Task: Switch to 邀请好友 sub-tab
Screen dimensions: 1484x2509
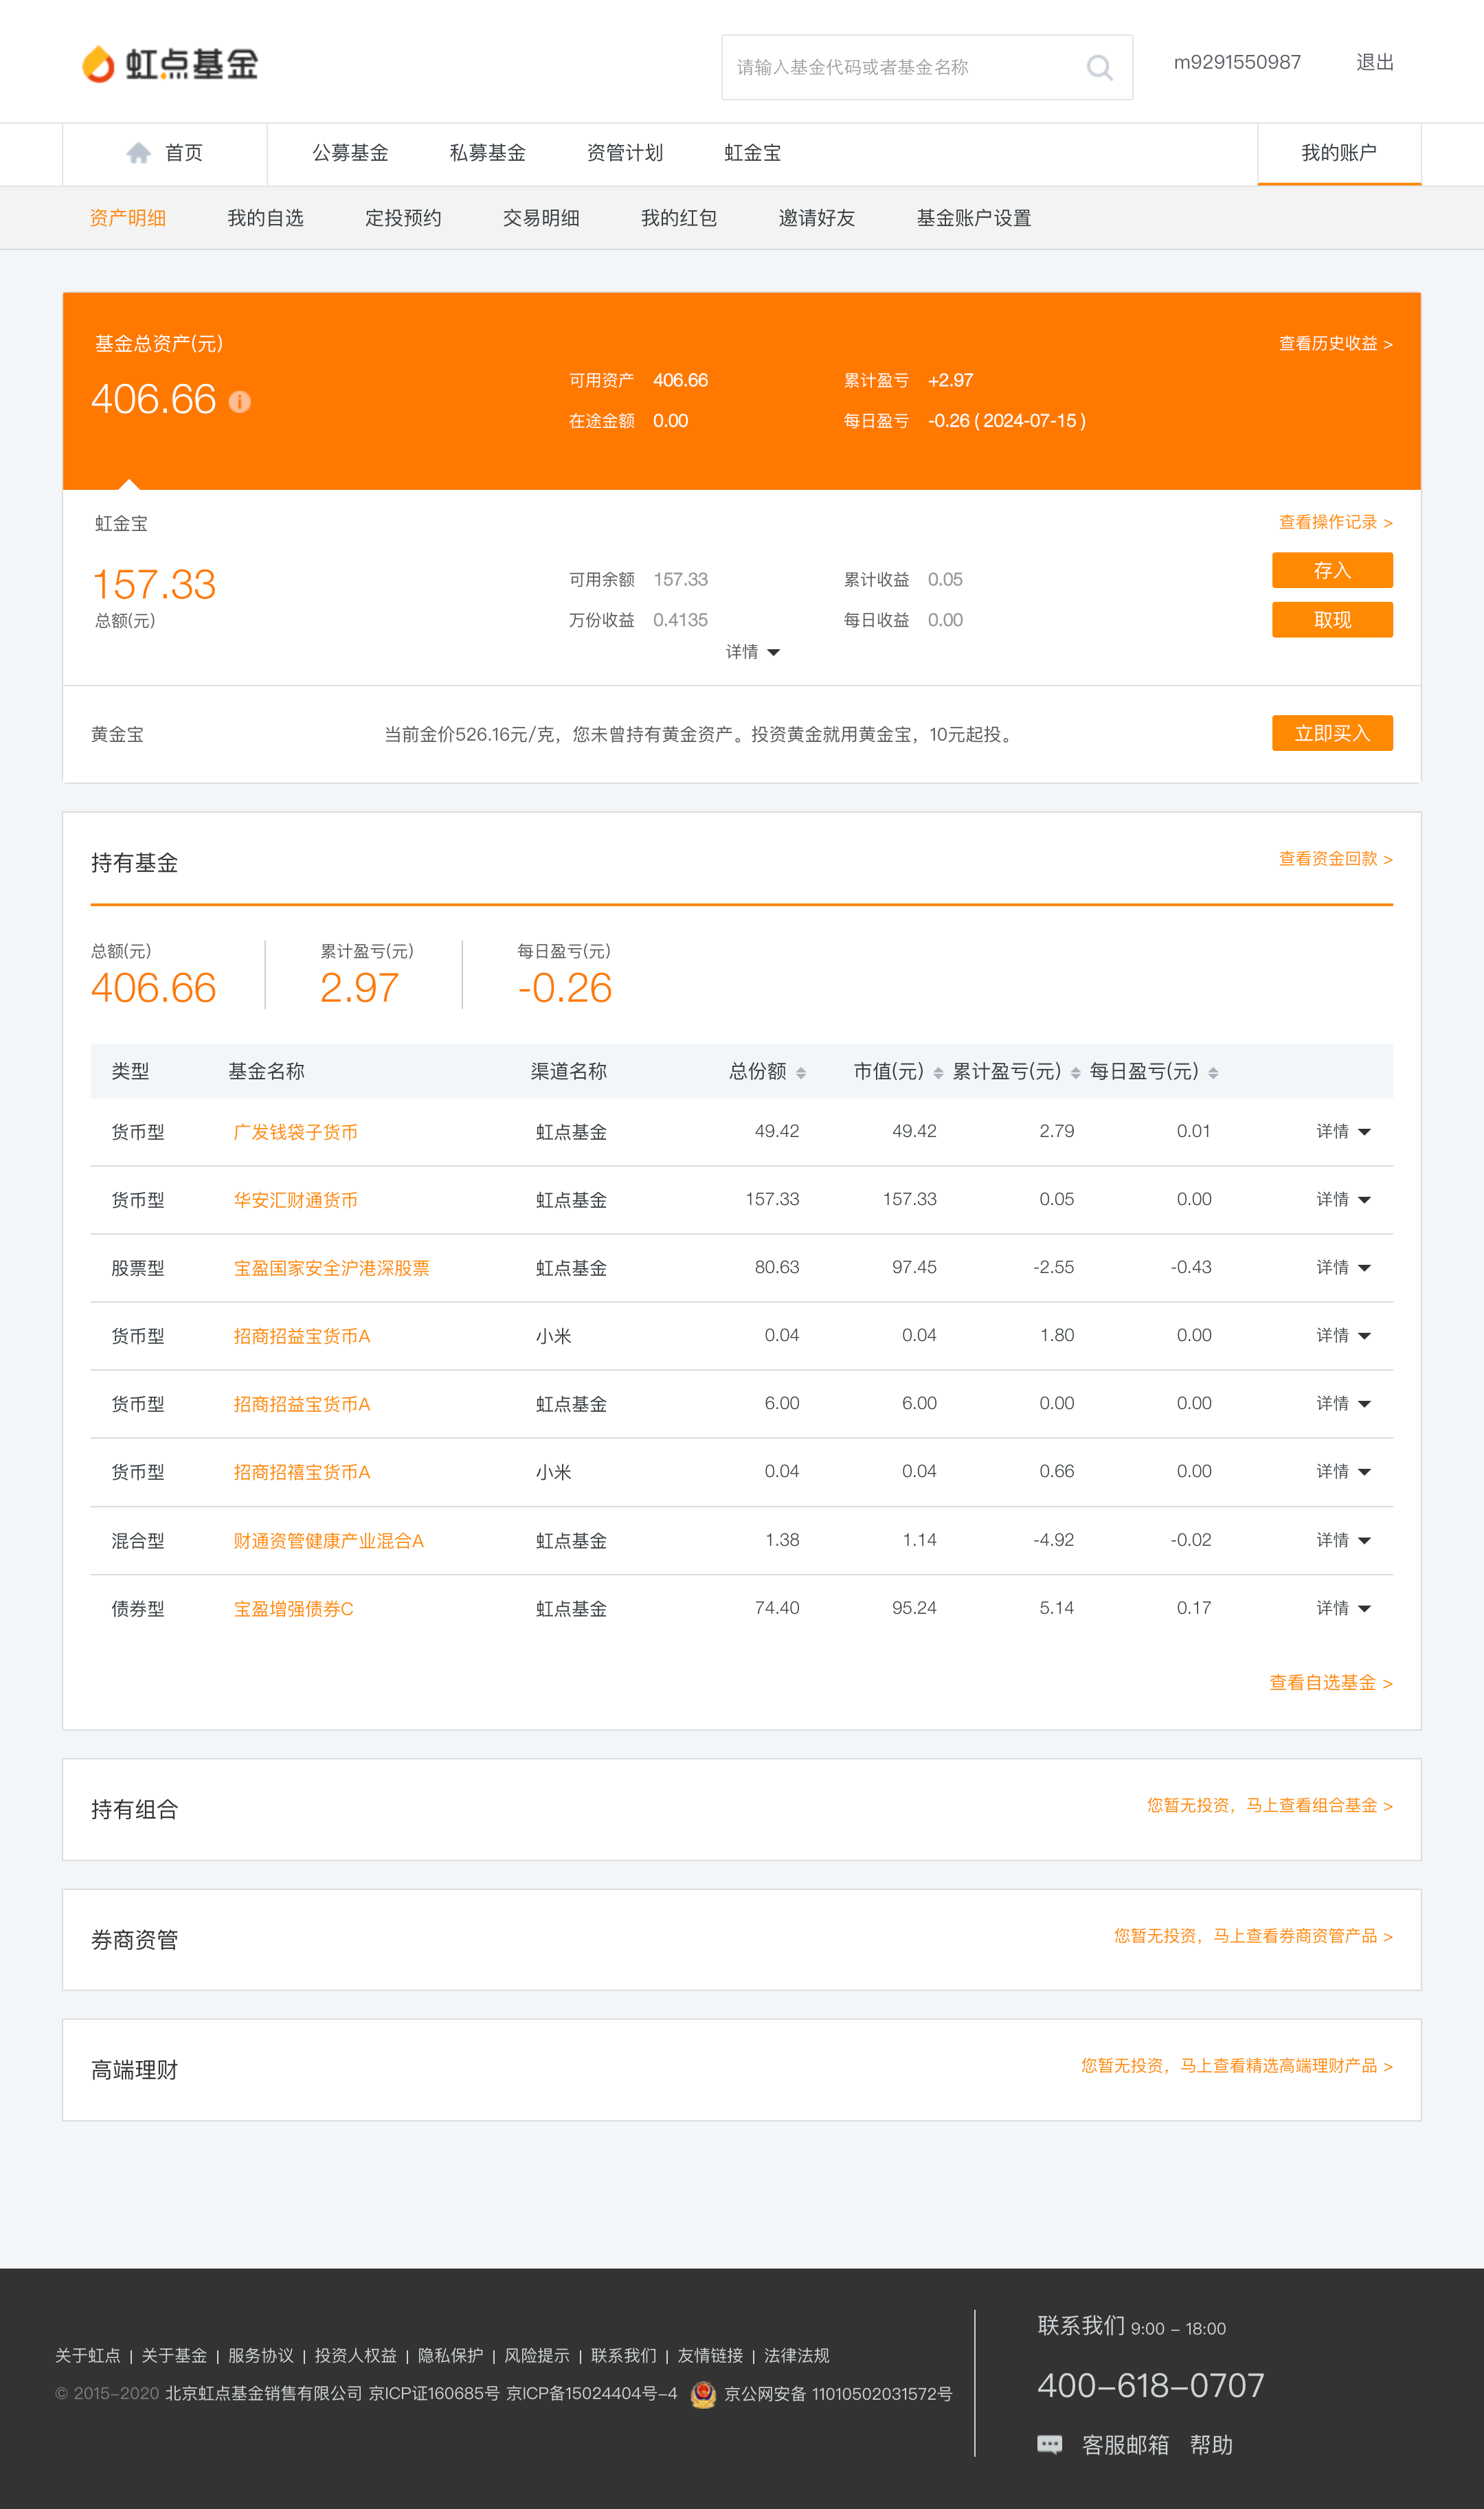Action: 817,218
